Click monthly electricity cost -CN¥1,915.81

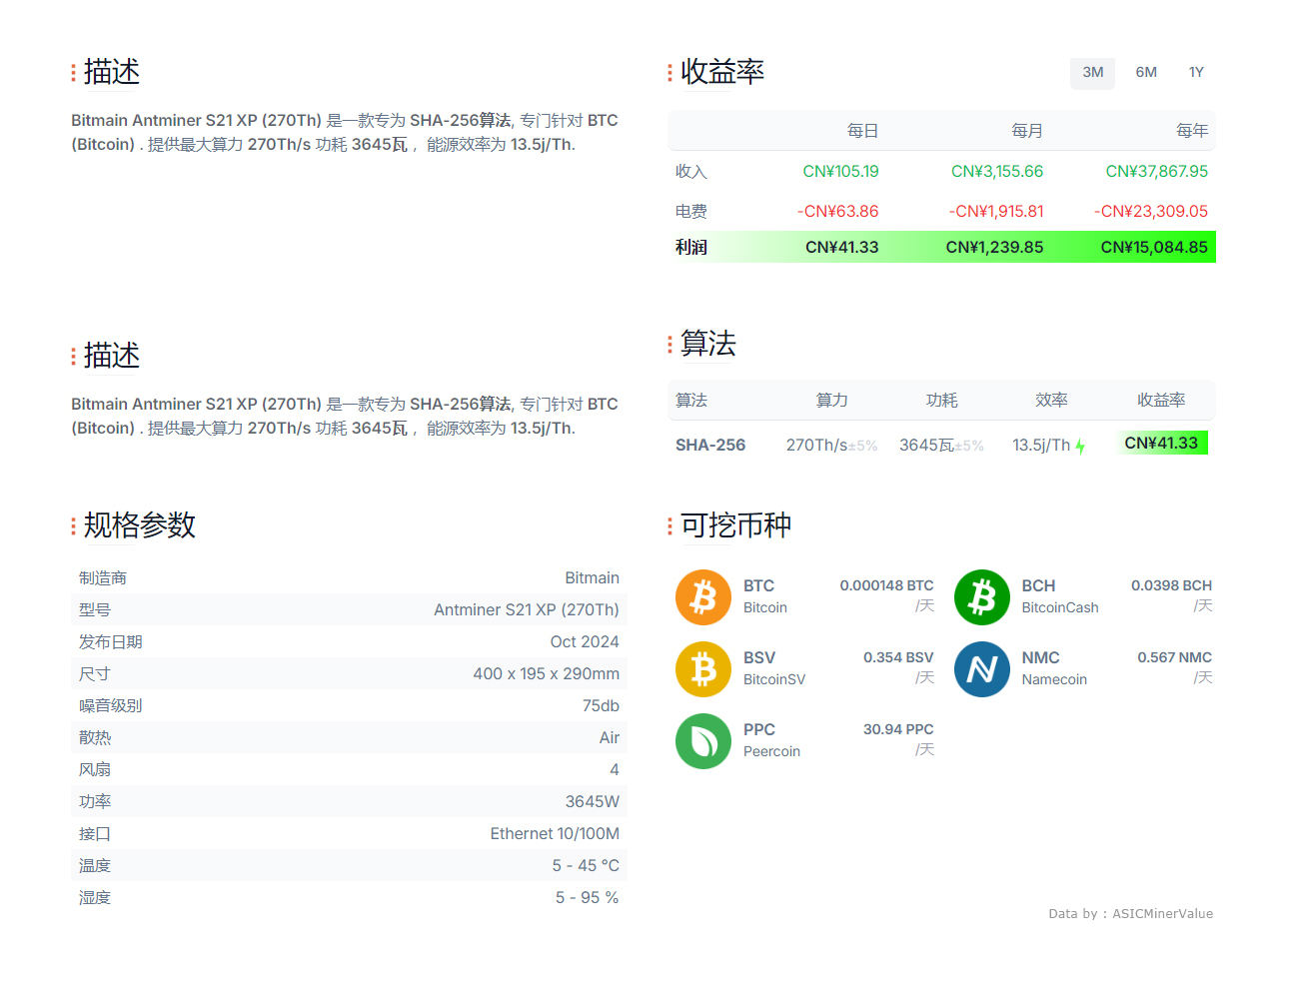(995, 212)
